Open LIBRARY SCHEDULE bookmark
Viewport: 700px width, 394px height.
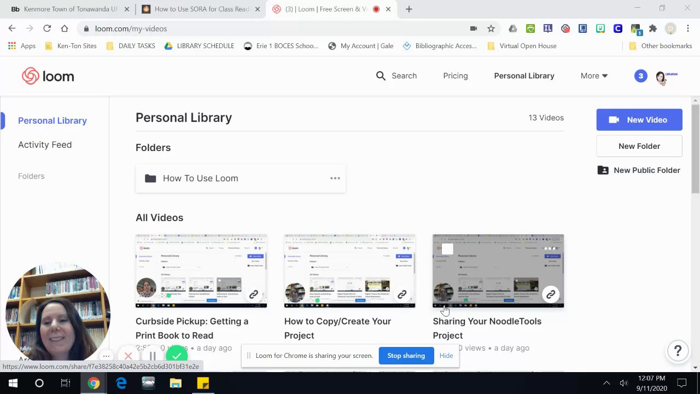(x=199, y=46)
